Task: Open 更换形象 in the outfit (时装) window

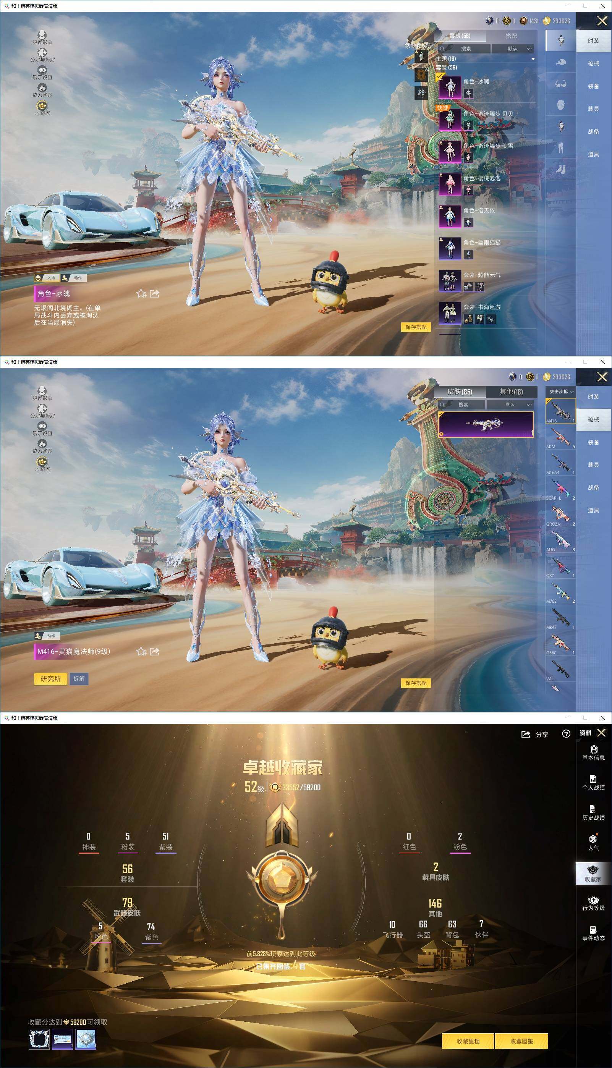Action: point(42,37)
